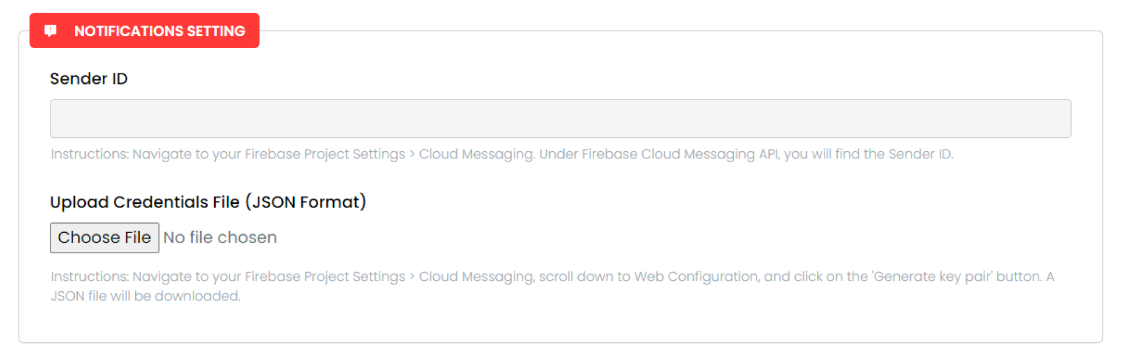Click 'Instructions:' under the Sender ID field
Image resolution: width=1121 pixels, height=362 pixels.
click(x=89, y=154)
